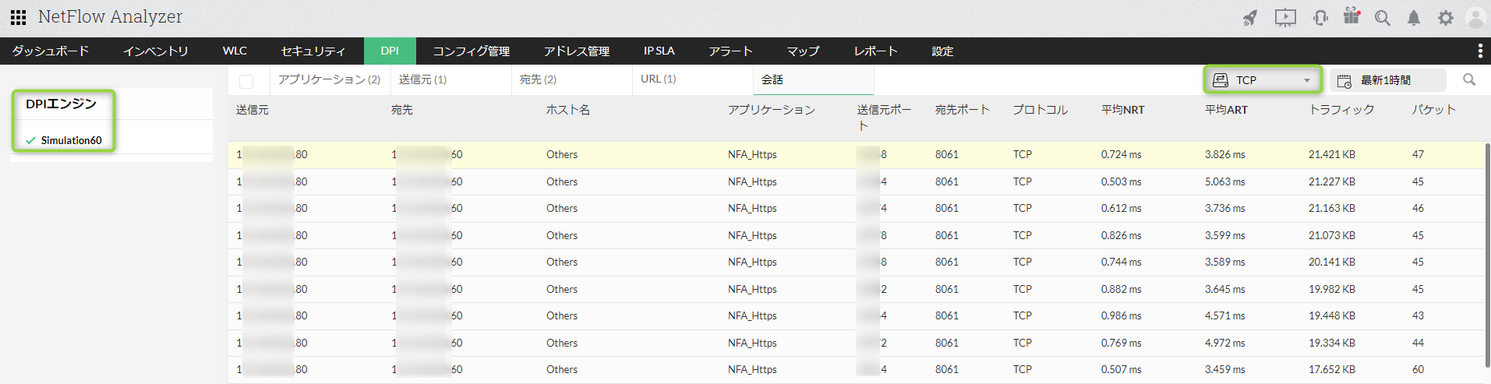
Task: Switch to the セキュリティ menu tab
Action: click(x=313, y=51)
